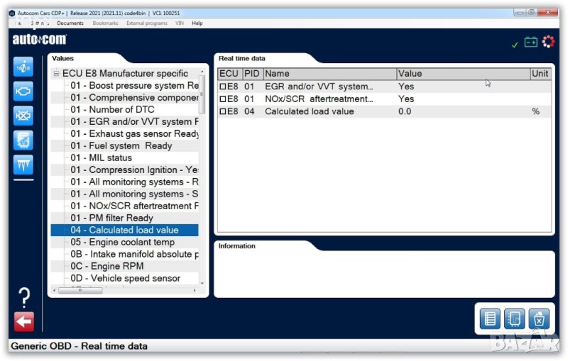
Task: Open the Documents menu
Action: coord(70,23)
